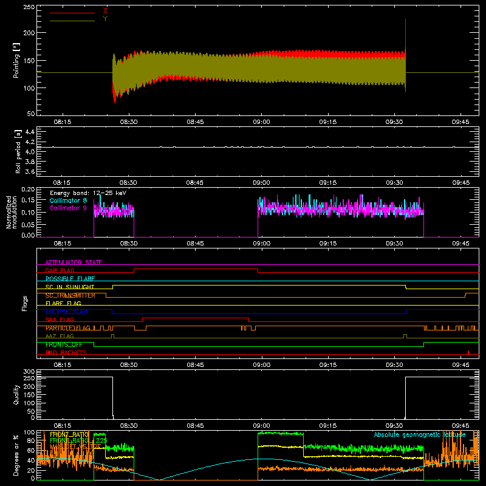
Task: Click the 08:45 tick under the Flags plot
Action: click(195, 365)
